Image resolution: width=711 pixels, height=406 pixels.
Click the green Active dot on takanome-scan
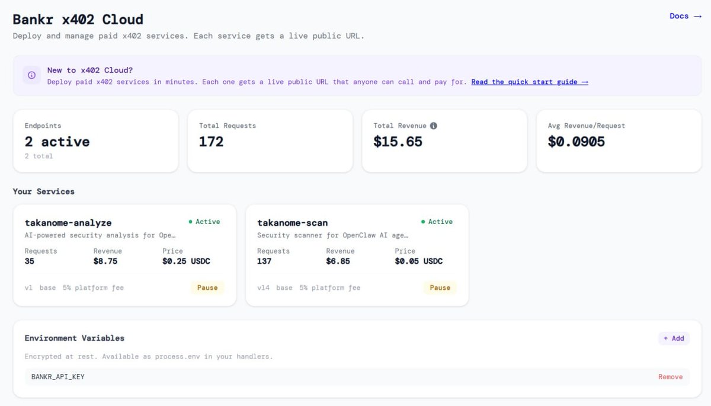point(423,222)
